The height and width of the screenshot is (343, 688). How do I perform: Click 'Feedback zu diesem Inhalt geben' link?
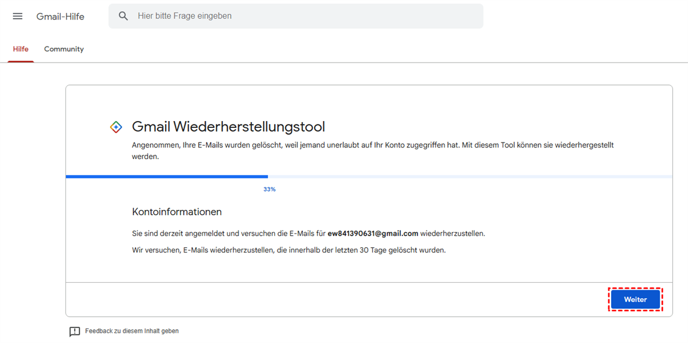[x=132, y=331]
